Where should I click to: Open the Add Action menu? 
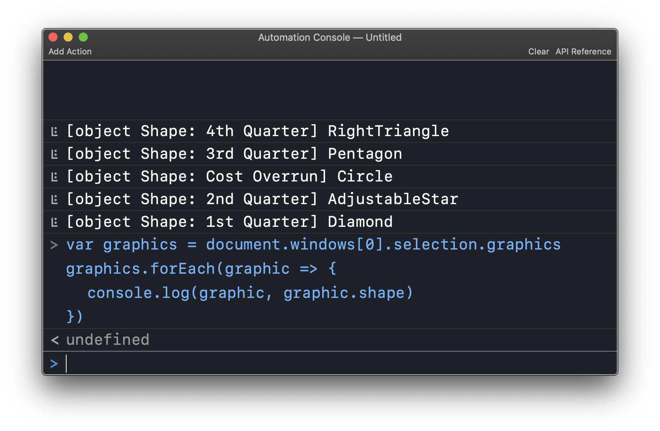[x=70, y=51]
